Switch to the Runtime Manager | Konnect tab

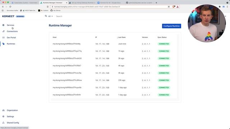coord(54,3)
